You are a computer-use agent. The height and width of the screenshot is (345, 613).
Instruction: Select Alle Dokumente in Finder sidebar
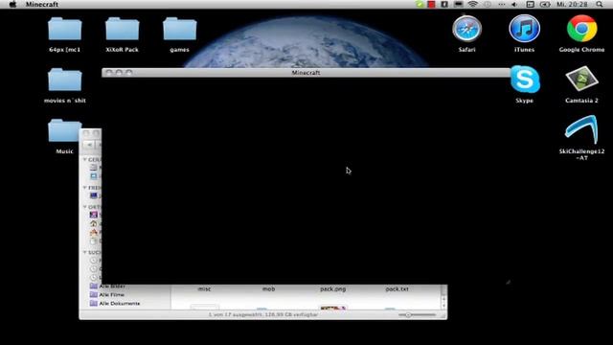120,303
